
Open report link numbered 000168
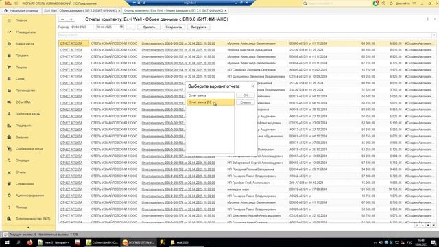[x=178, y=163]
